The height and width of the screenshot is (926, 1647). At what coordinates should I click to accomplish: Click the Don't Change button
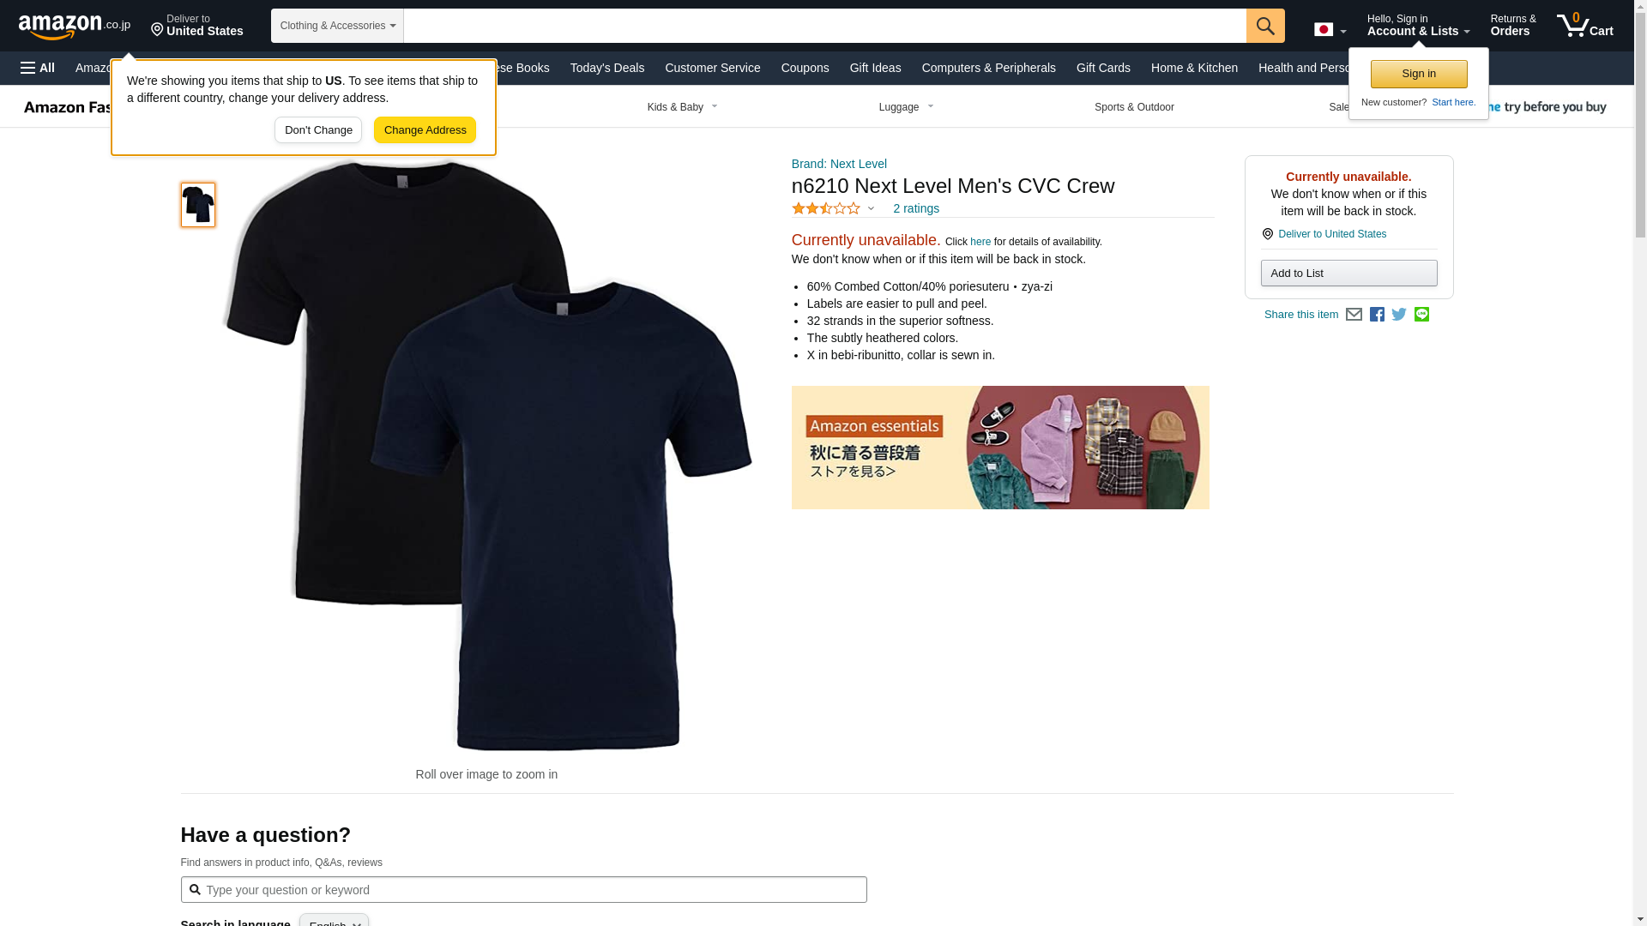pos(318,130)
